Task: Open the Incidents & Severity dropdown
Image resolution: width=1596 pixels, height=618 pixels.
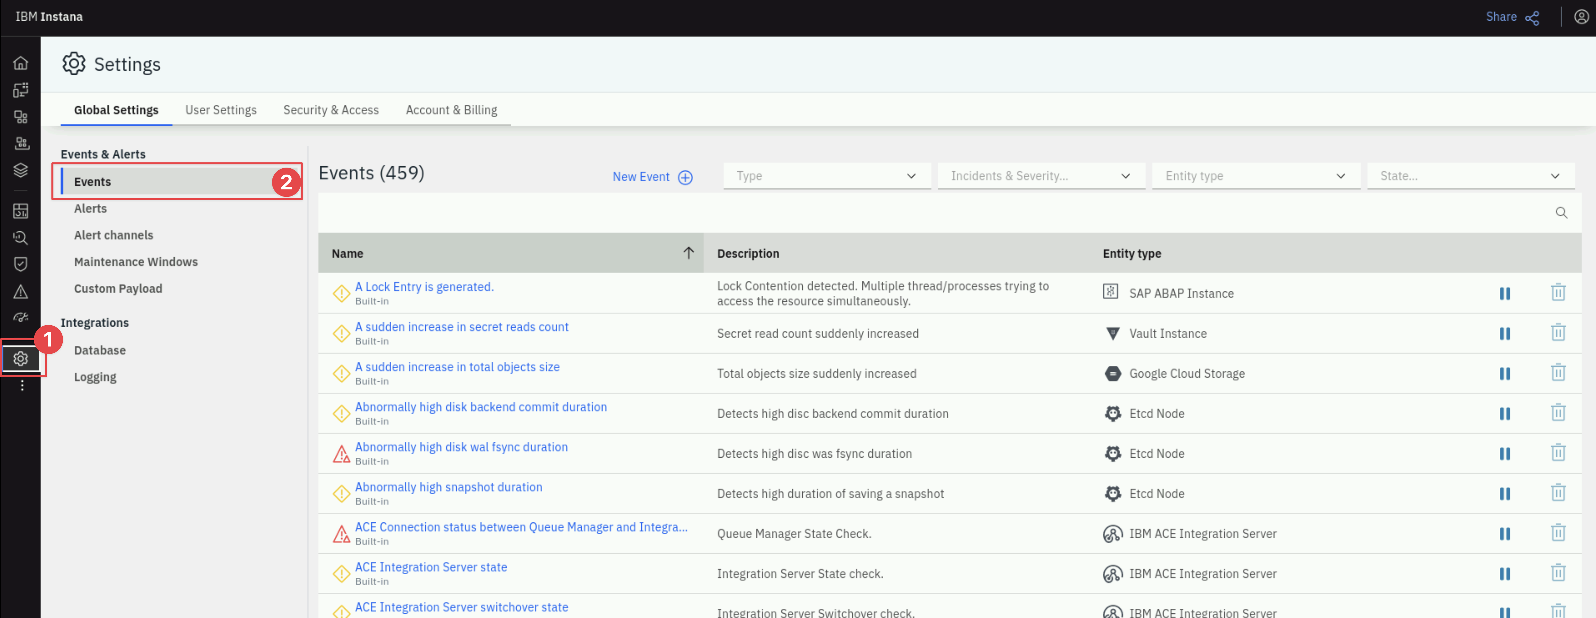Action: 1041,176
